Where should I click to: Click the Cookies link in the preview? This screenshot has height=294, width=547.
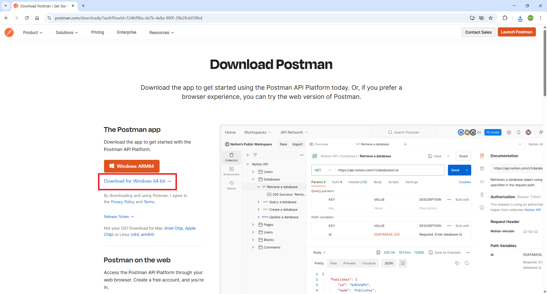point(465,182)
